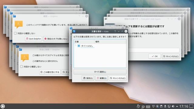
Task: Click the input method icon left of jp
Action: 138,106
